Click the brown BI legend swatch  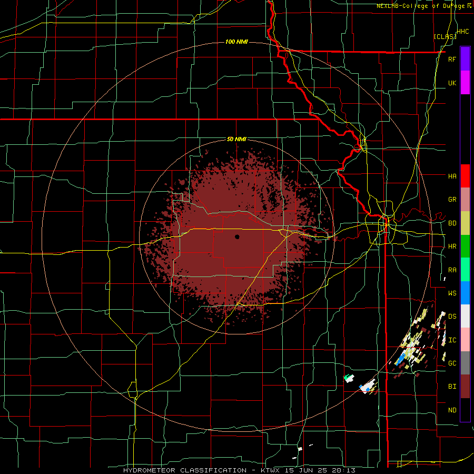465,387
